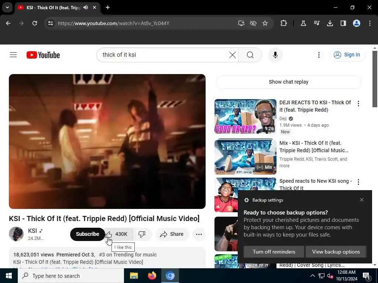
Task: Reload the current page
Action: click(x=35, y=23)
